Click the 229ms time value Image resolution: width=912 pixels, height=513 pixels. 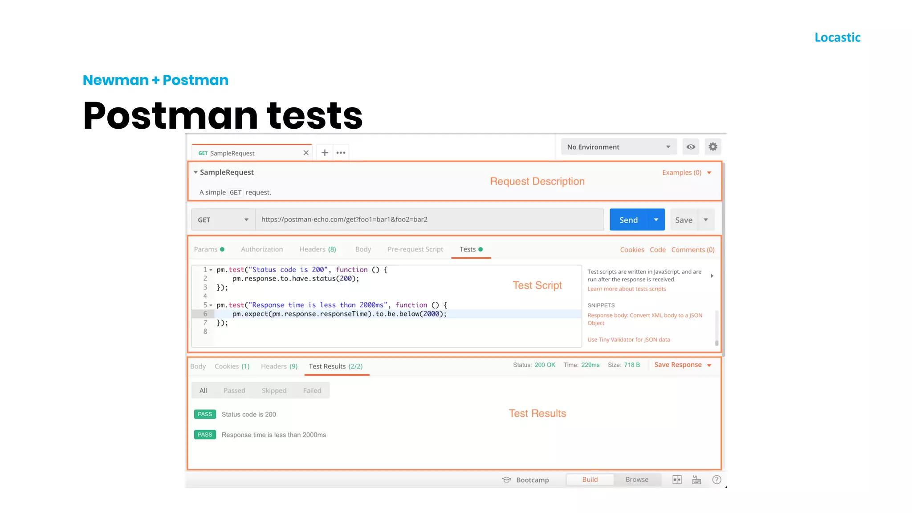pyautogui.click(x=590, y=365)
